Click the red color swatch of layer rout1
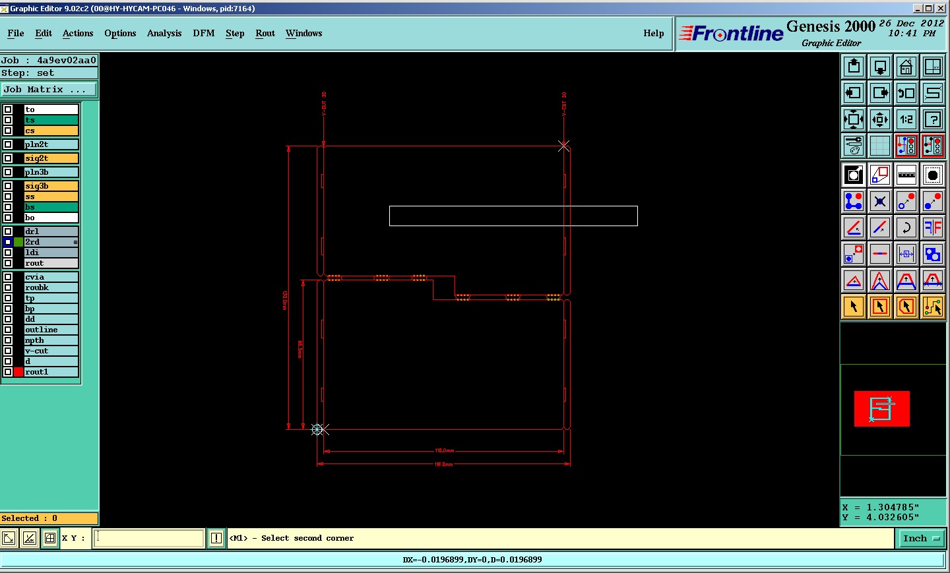The image size is (950, 573). [18, 372]
